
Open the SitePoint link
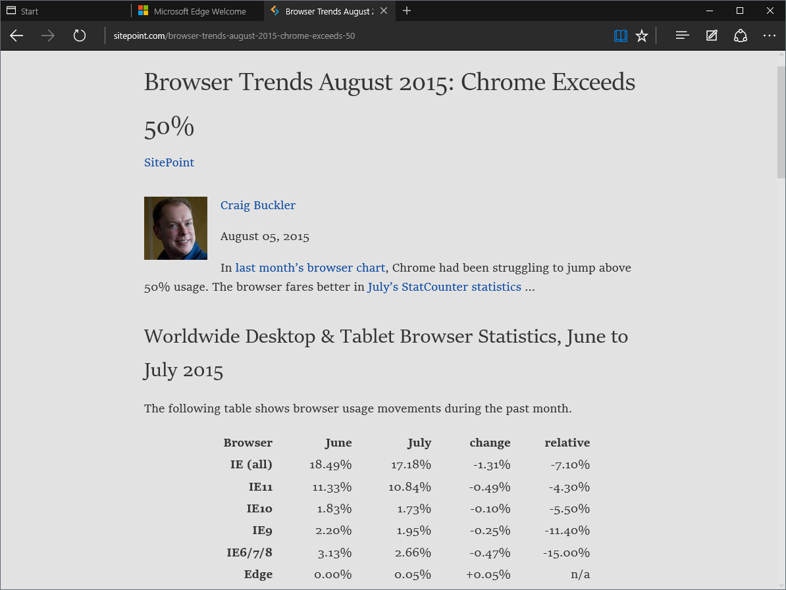(x=169, y=162)
